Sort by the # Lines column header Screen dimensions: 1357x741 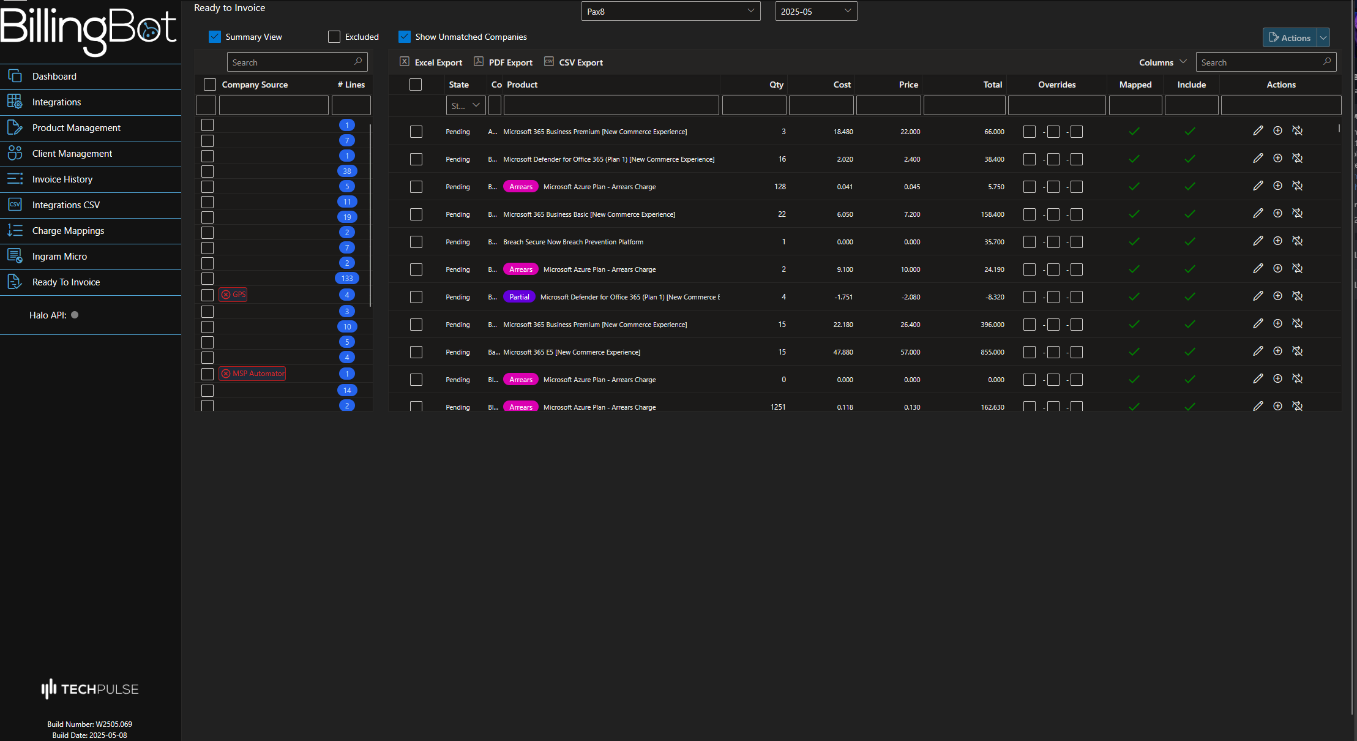351,85
